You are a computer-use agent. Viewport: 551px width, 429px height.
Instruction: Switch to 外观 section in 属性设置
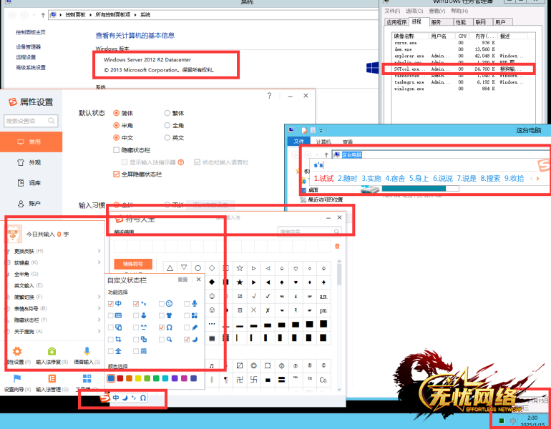31,162
